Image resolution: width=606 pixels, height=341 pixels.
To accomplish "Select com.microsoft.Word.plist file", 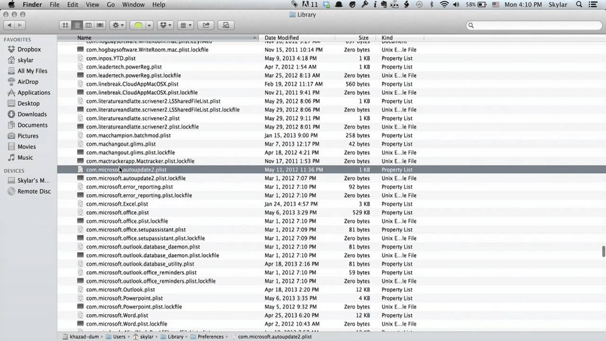I will 117,315.
